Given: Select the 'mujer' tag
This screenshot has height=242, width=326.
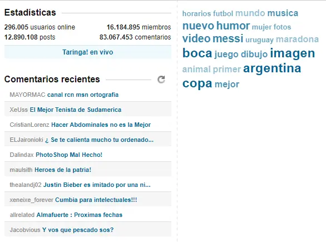Looking at the screenshot, I should pos(262,27).
